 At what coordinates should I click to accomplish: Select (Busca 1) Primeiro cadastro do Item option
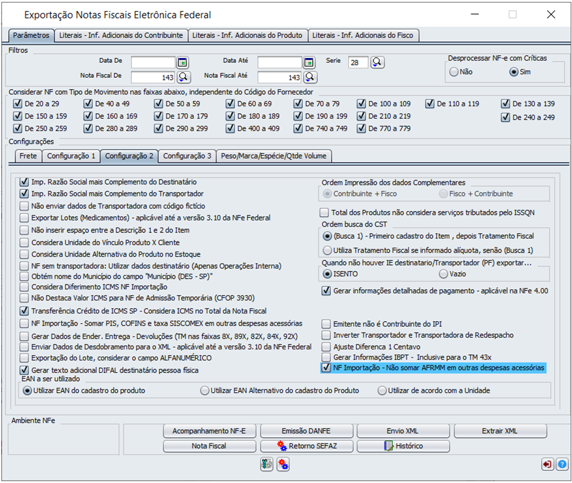point(327,236)
